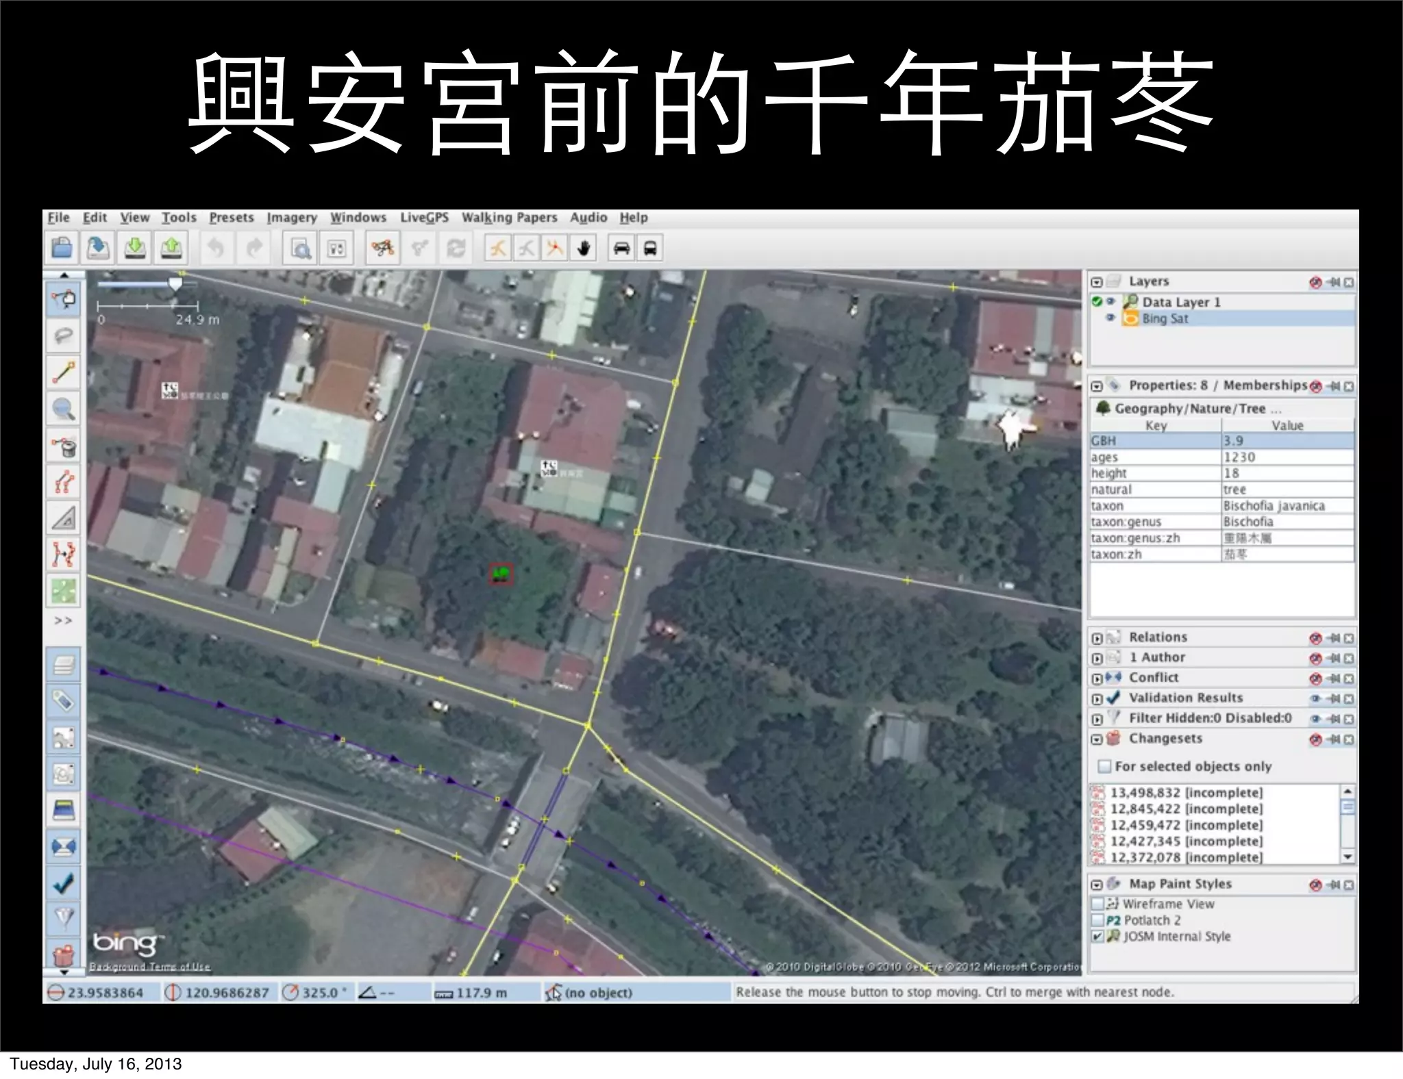
Task: Collapse the Changesets panel
Action: pyautogui.click(x=1097, y=739)
